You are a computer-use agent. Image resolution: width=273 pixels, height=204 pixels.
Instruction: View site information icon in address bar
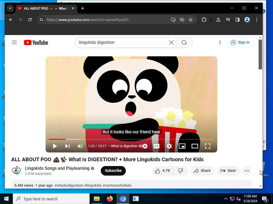[x=41, y=20]
